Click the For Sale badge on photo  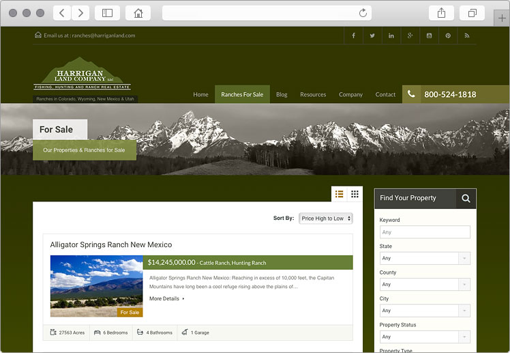tap(130, 312)
